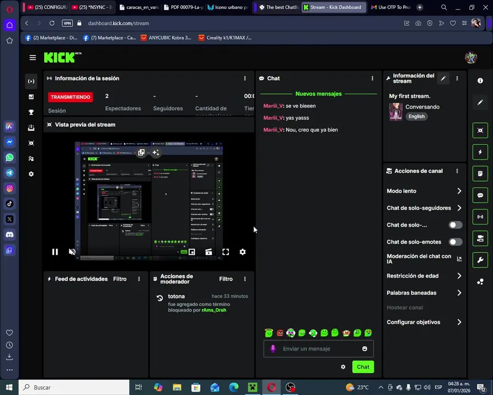This screenshot has height=395, width=493.
Task: Toggle the stream preview icon in right sidebar
Action: point(480,131)
